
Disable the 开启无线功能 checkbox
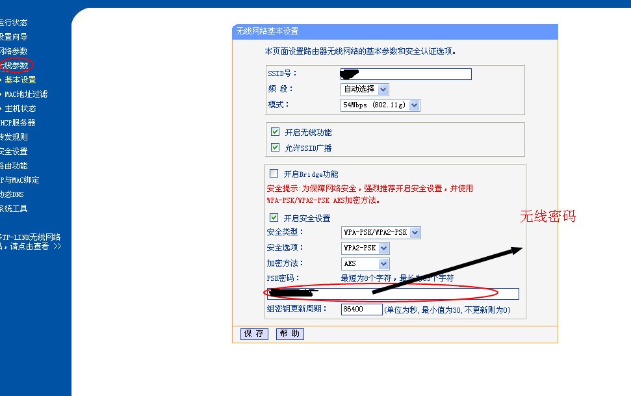(x=275, y=131)
